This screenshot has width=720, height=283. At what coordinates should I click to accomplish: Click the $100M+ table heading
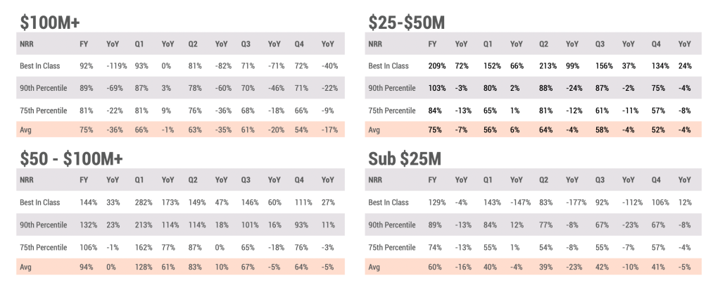pyautogui.click(x=49, y=23)
